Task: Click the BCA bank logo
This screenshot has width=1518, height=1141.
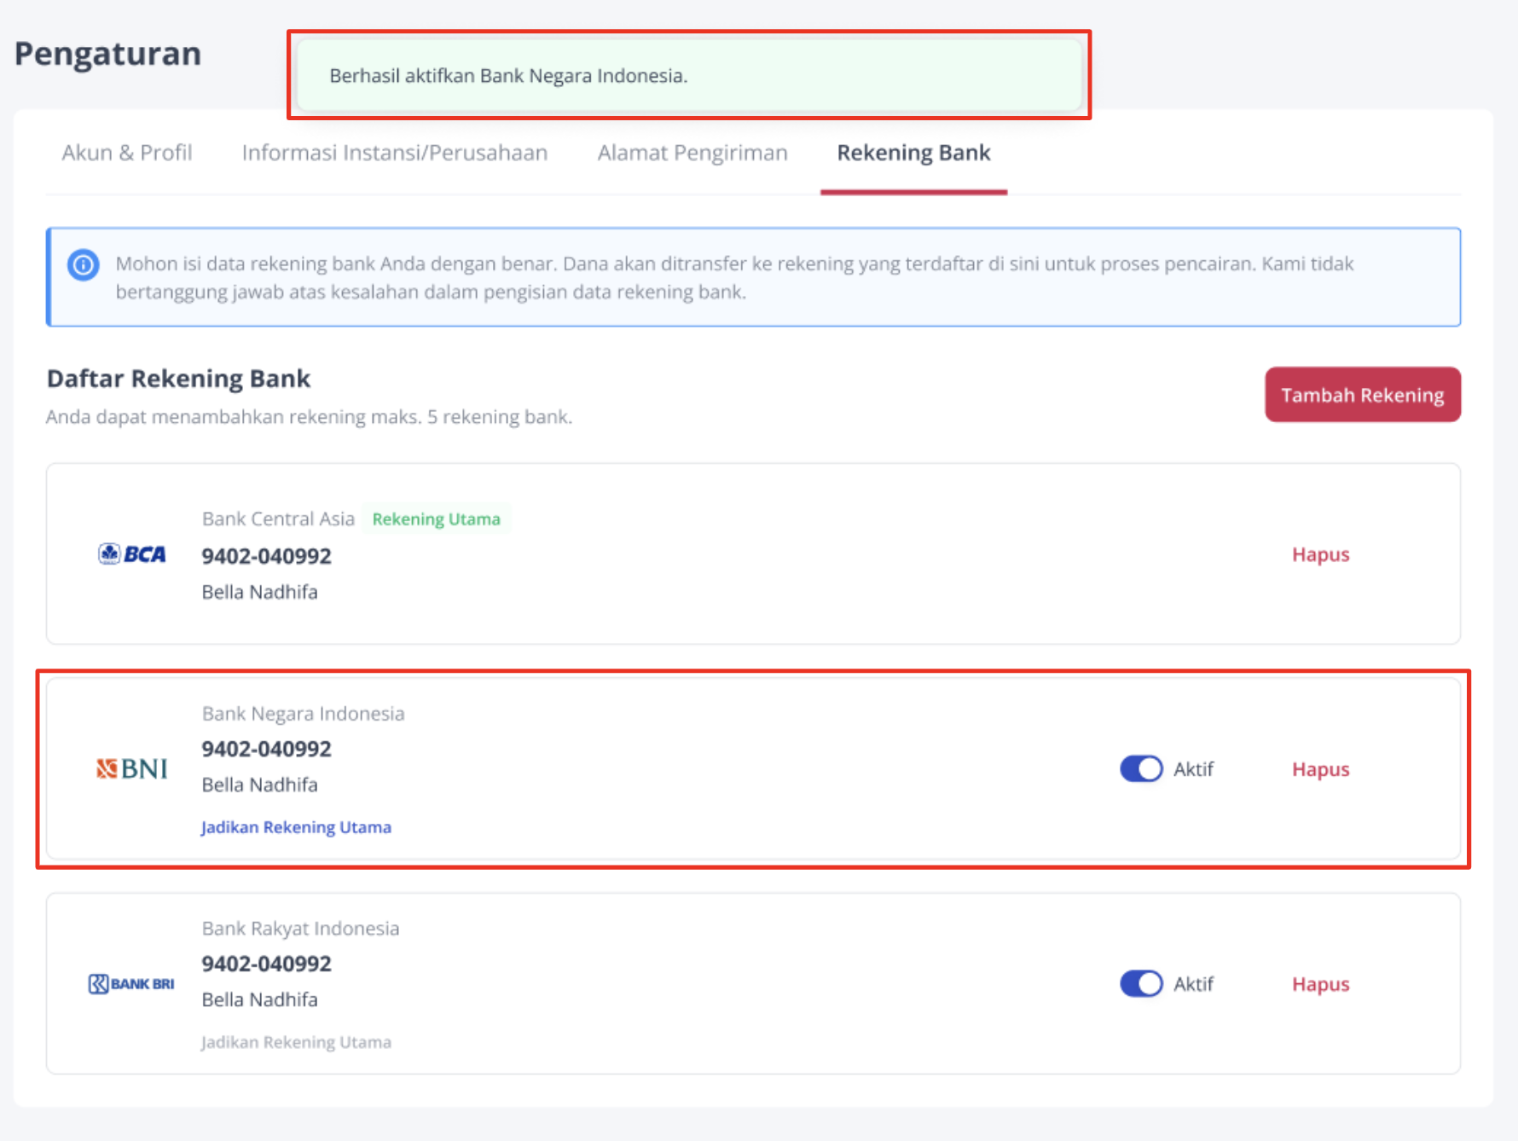Action: [132, 554]
